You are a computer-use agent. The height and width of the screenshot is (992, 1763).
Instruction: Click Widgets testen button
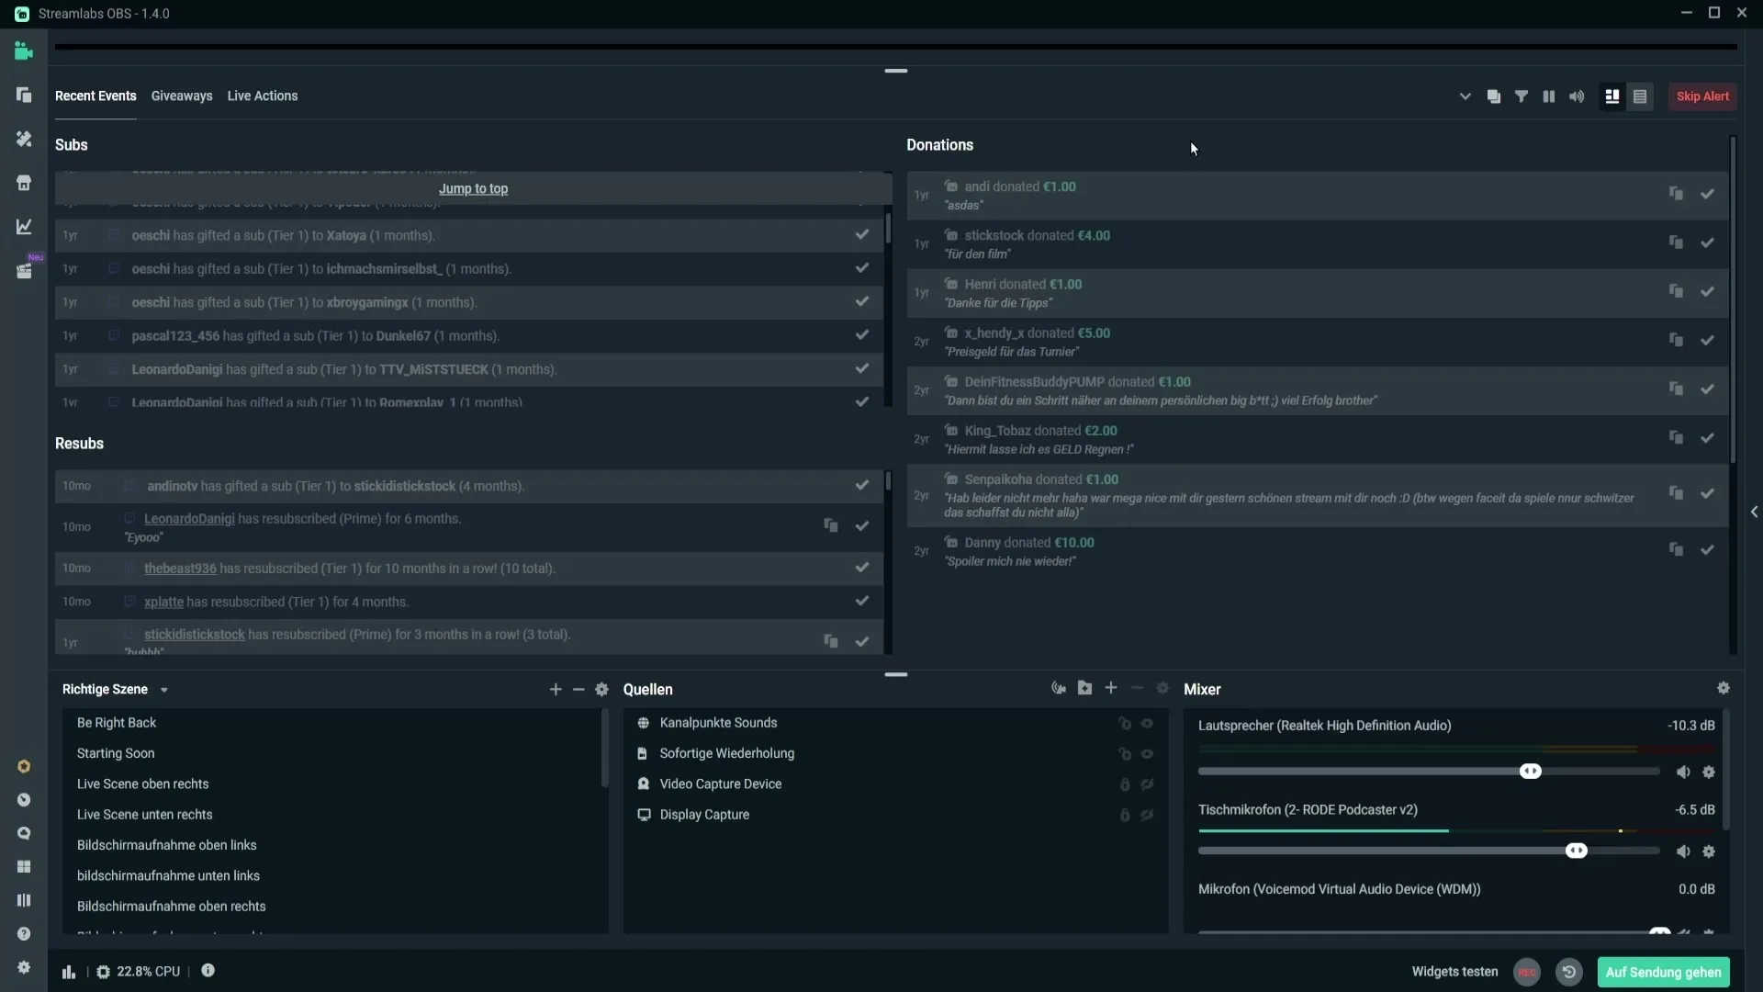pyautogui.click(x=1455, y=972)
